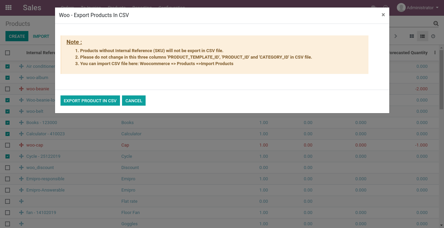Click the 'fan - 14102019' reference

click(x=41, y=213)
